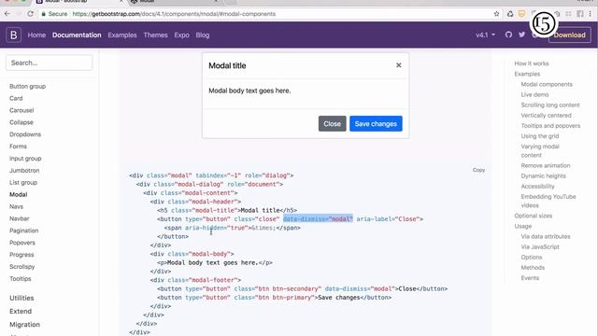Screen dimensions: 598x336
Task: Jump to Embedding YouTube videos section
Action: 548,201
